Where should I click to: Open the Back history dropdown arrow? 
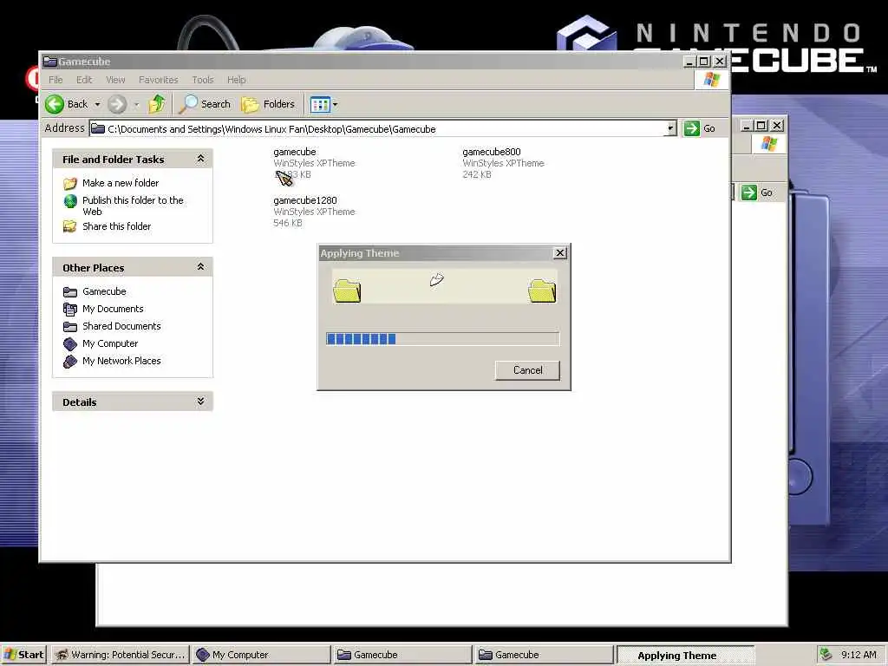[97, 105]
